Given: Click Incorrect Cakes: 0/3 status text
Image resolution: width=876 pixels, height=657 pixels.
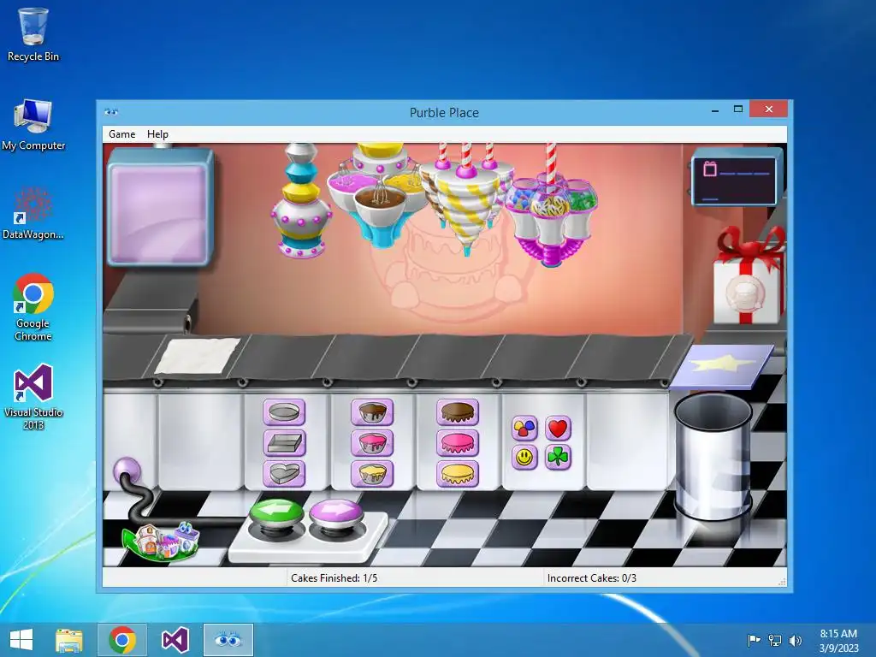Looking at the screenshot, I should 592,578.
